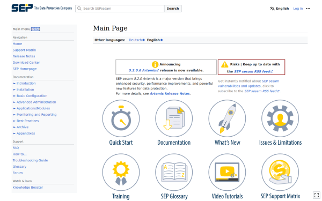Click the What's New caption
This screenshot has width=322, height=201.
228,143
